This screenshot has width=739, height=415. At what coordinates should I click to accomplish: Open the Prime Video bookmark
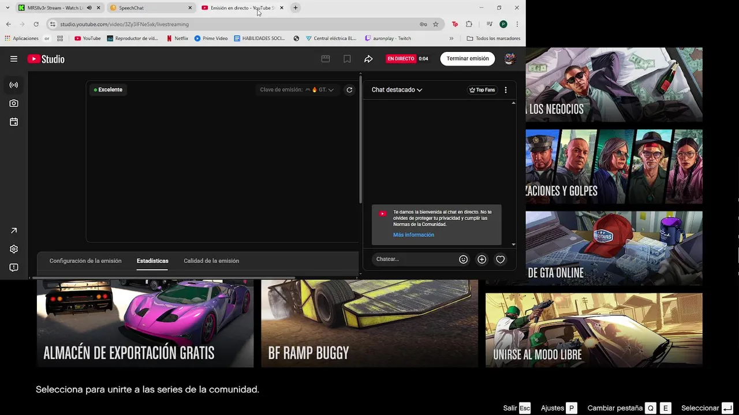(x=211, y=39)
